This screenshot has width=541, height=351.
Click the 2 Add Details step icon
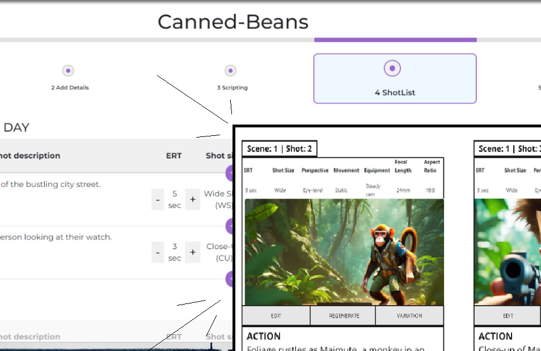[68, 71]
